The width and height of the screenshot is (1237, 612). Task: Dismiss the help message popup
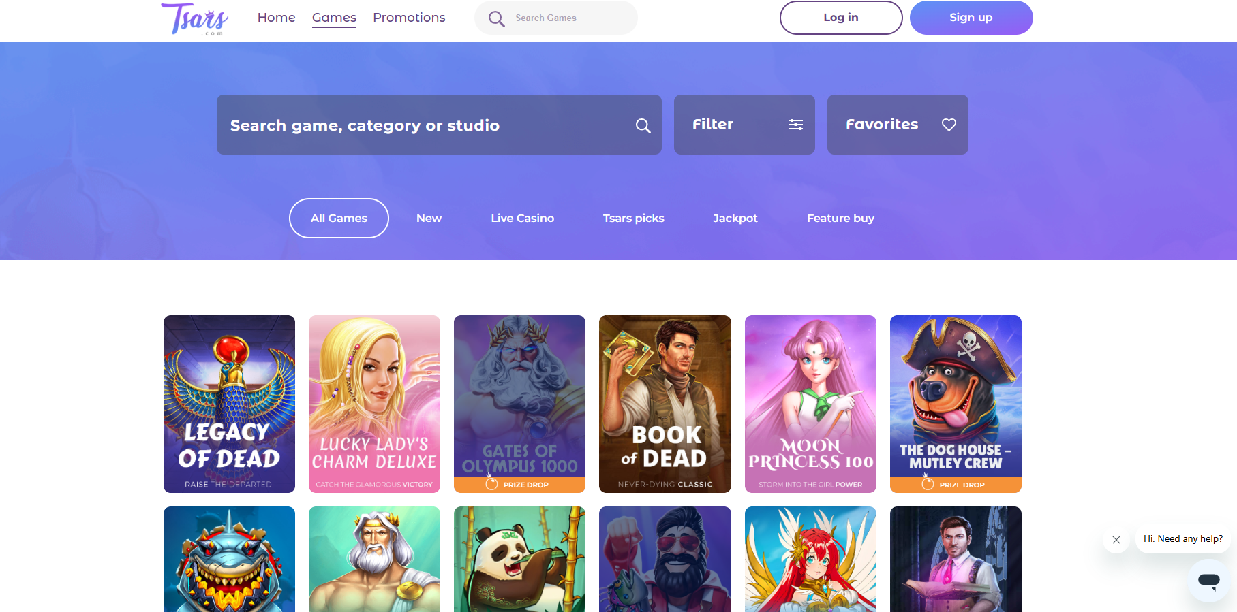(1116, 540)
